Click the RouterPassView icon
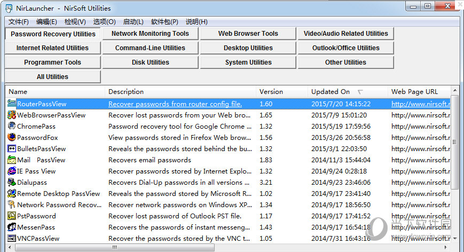 tap(12, 104)
